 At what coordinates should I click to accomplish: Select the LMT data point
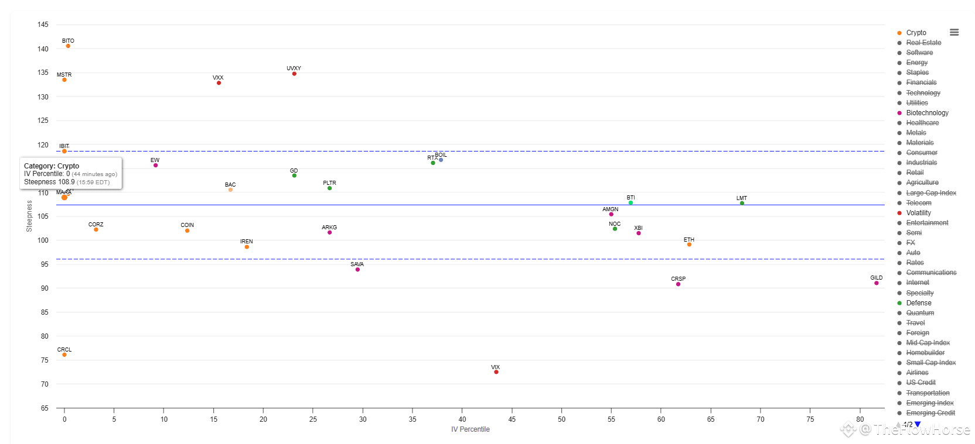click(742, 203)
